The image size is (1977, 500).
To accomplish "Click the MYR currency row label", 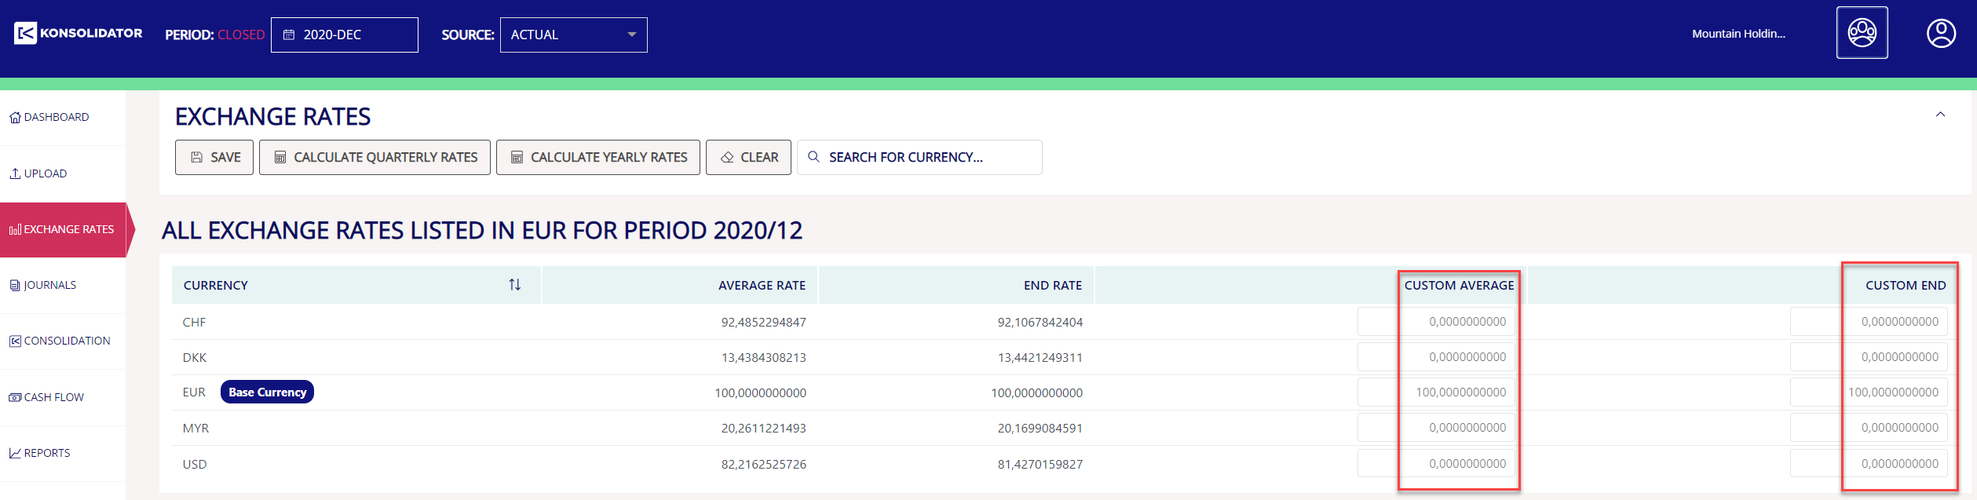I will [196, 429].
